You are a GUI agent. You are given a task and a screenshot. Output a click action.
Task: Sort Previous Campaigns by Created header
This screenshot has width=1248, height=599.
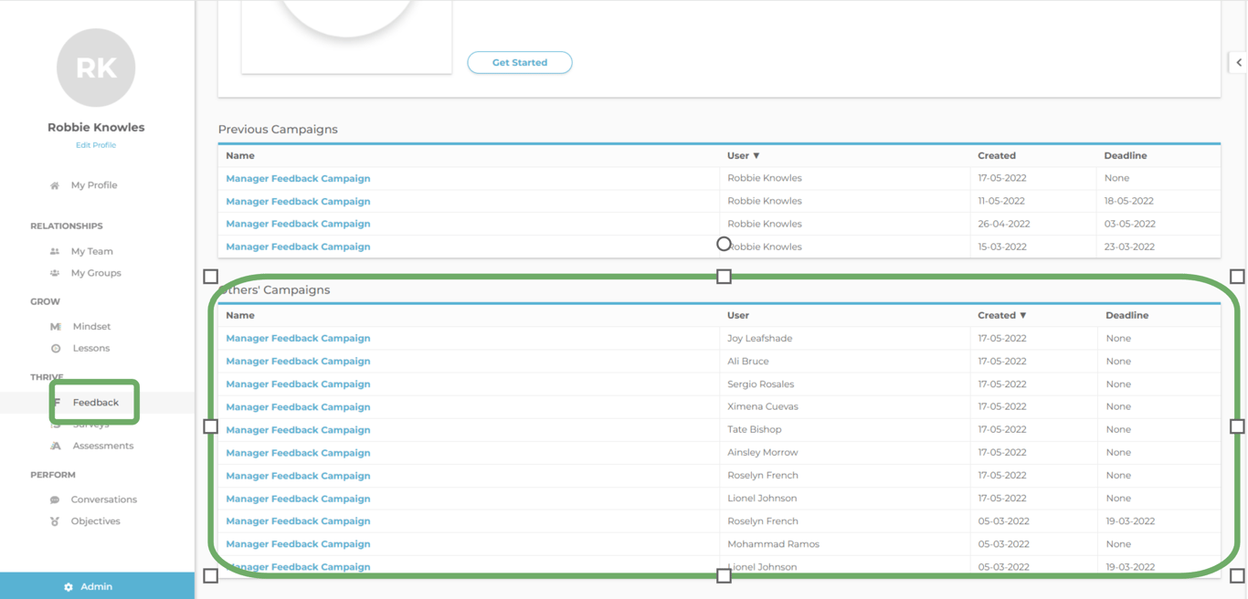(997, 155)
